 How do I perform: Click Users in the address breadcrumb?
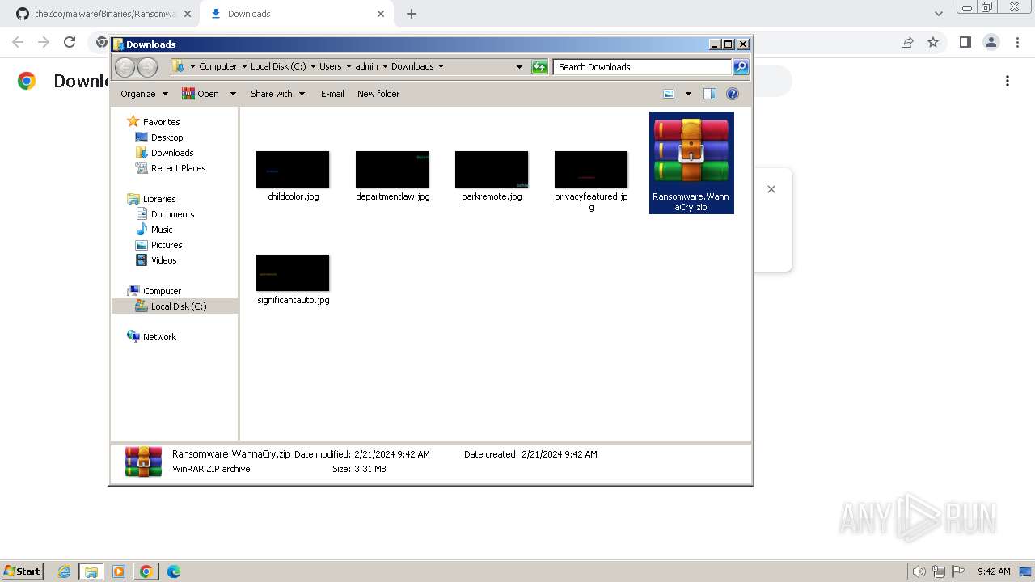click(x=330, y=67)
